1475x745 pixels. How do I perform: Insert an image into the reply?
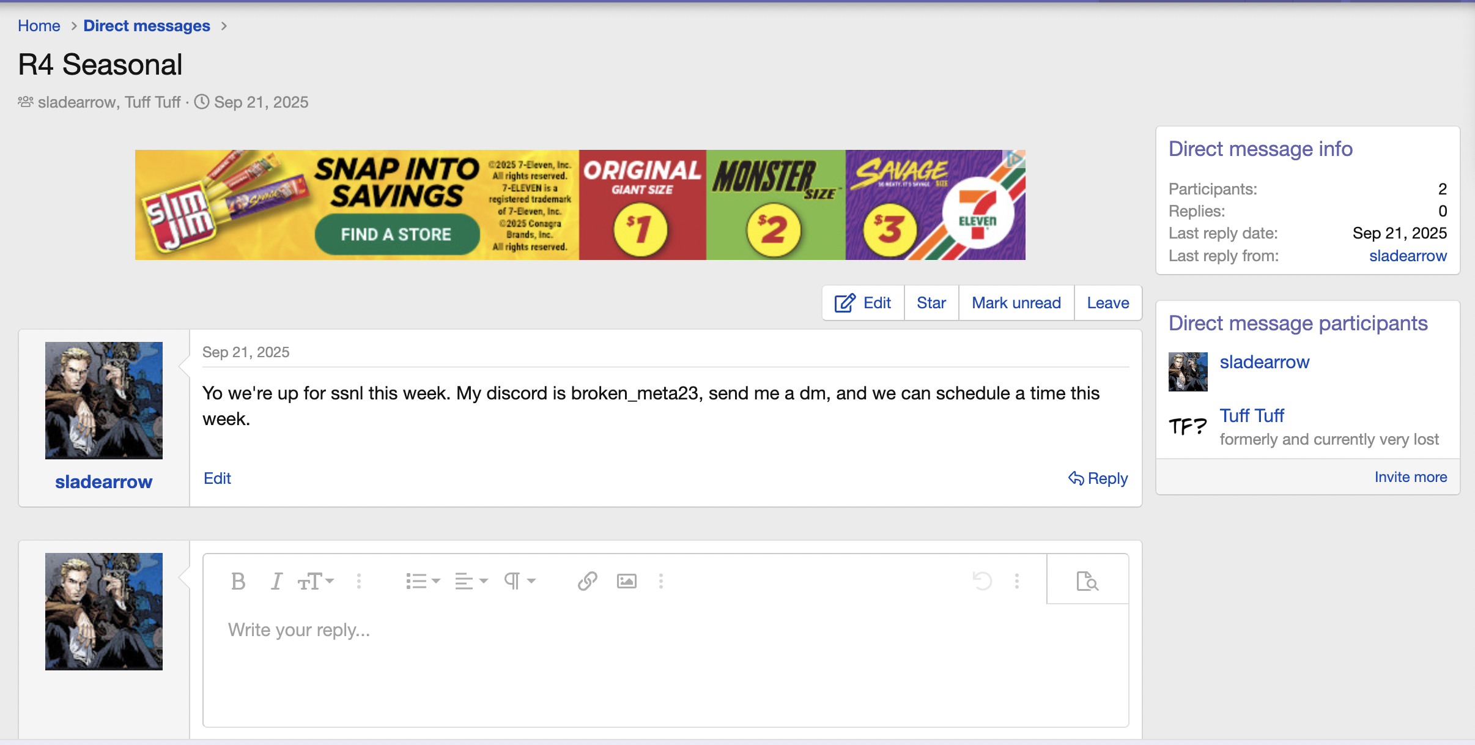coord(626,580)
